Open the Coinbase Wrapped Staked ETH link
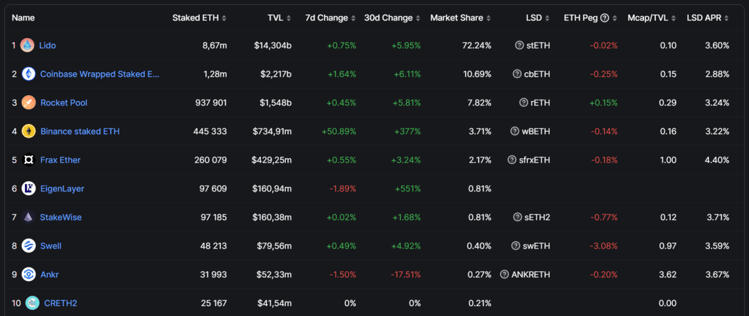The height and width of the screenshot is (316, 749). (100, 74)
